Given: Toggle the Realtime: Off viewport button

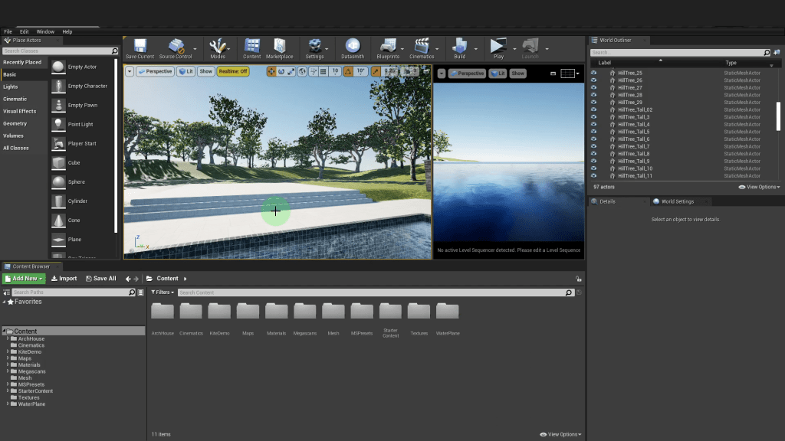Looking at the screenshot, I should (x=233, y=71).
